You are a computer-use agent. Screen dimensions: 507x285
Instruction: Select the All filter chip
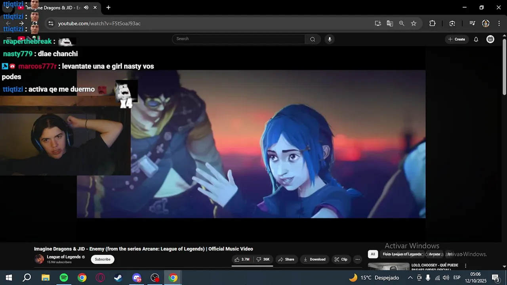(373, 254)
